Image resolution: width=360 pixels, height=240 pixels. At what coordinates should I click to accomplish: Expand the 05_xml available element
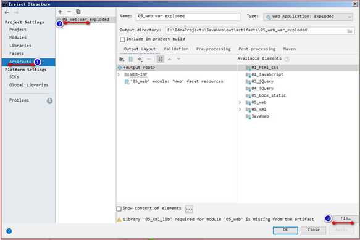[240, 110]
